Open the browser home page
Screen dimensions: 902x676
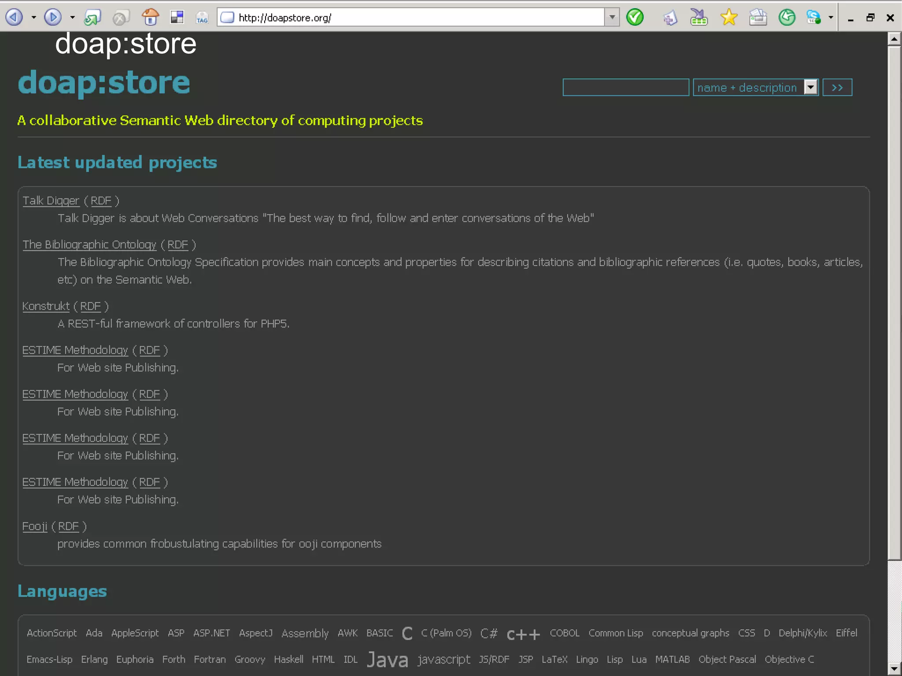click(x=151, y=18)
